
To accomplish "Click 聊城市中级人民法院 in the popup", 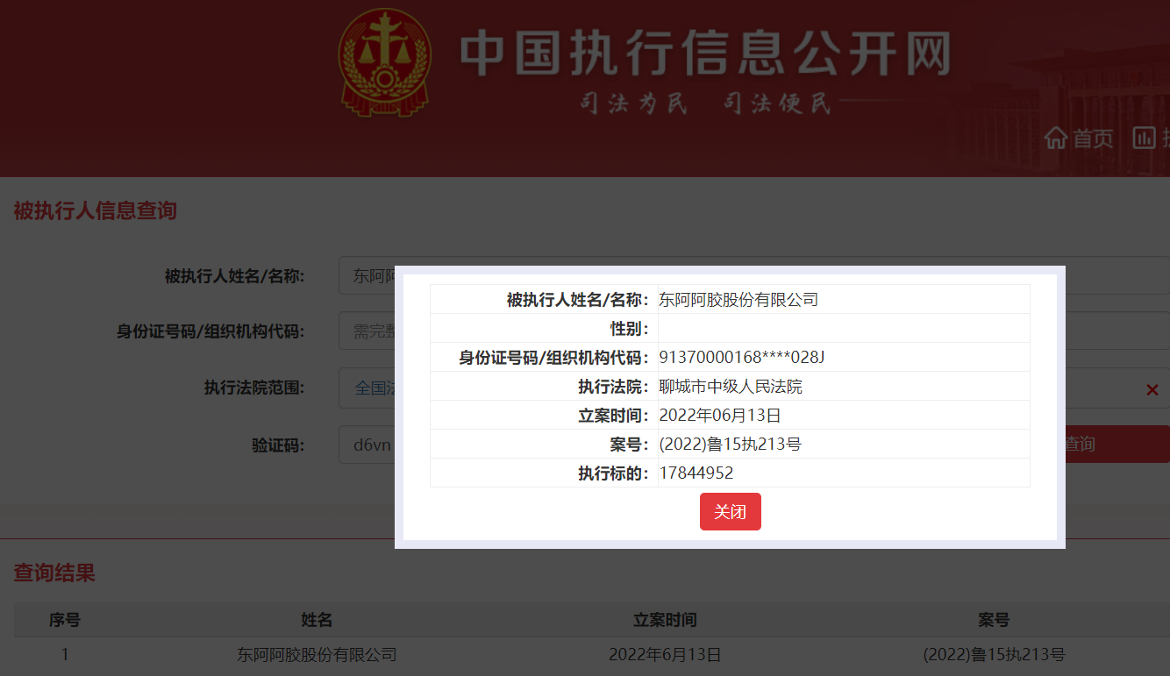I will coord(731,387).
